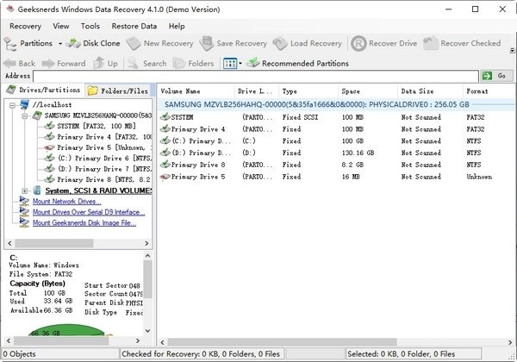Viewport: 517px width, 362px height.
Task: Switch to the Folders/Files tab
Action: 119,90
